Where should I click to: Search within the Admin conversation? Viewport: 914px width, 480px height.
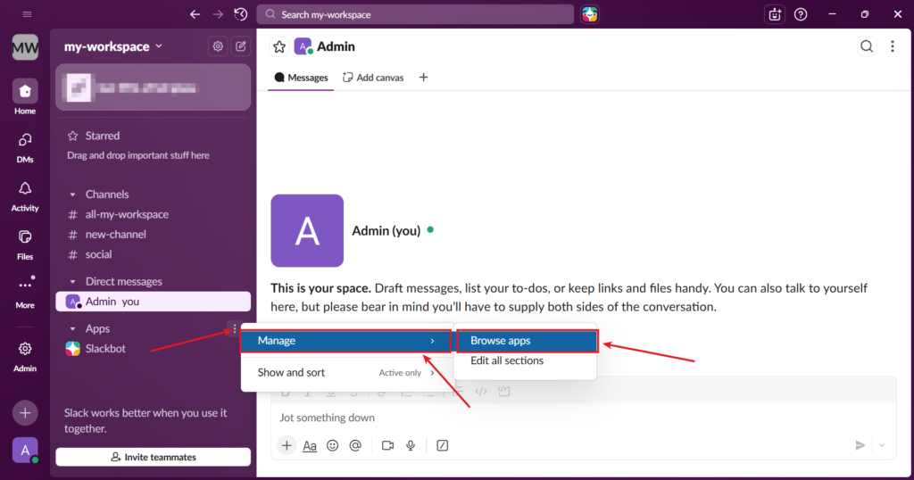867,46
